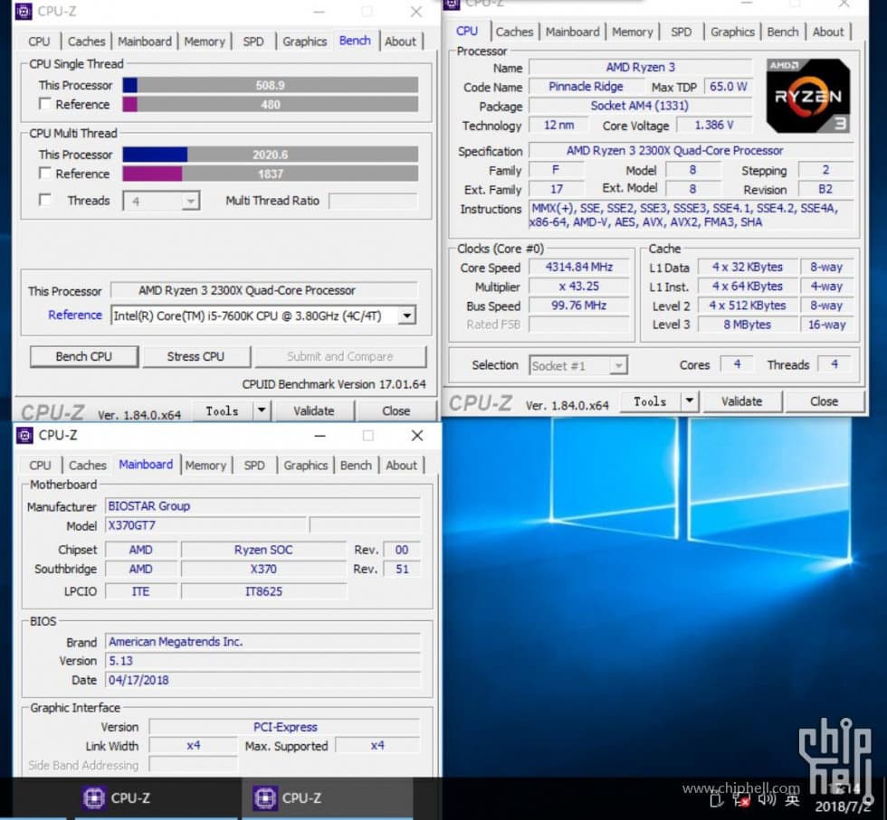Open the Tools dropdown arrow
Image resolution: width=887 pixels, height=820 pixels.
point(260,410)
